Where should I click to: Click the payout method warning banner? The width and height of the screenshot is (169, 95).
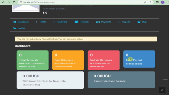[x=86, y=39]
